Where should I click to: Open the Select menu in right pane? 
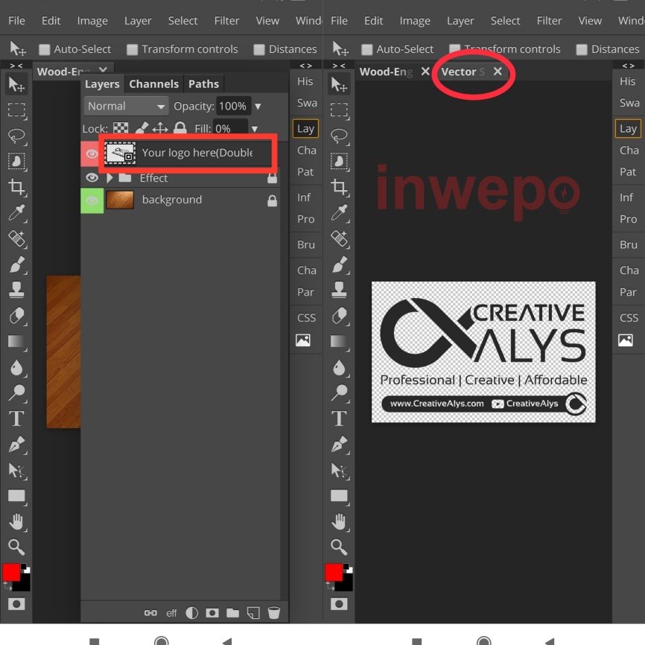(x=505, y=21)
